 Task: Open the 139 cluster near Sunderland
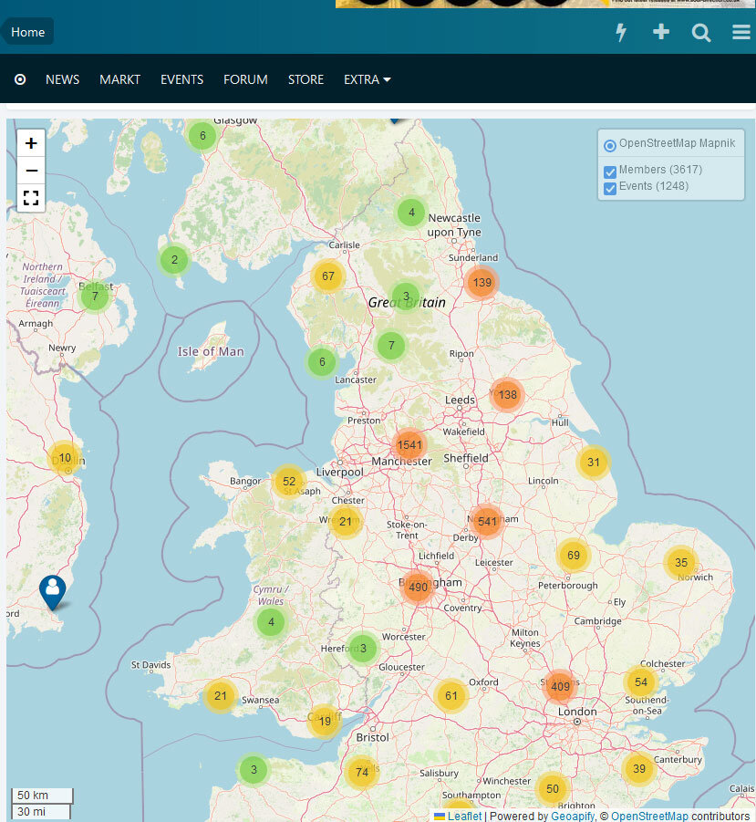(x=482, y=283)
